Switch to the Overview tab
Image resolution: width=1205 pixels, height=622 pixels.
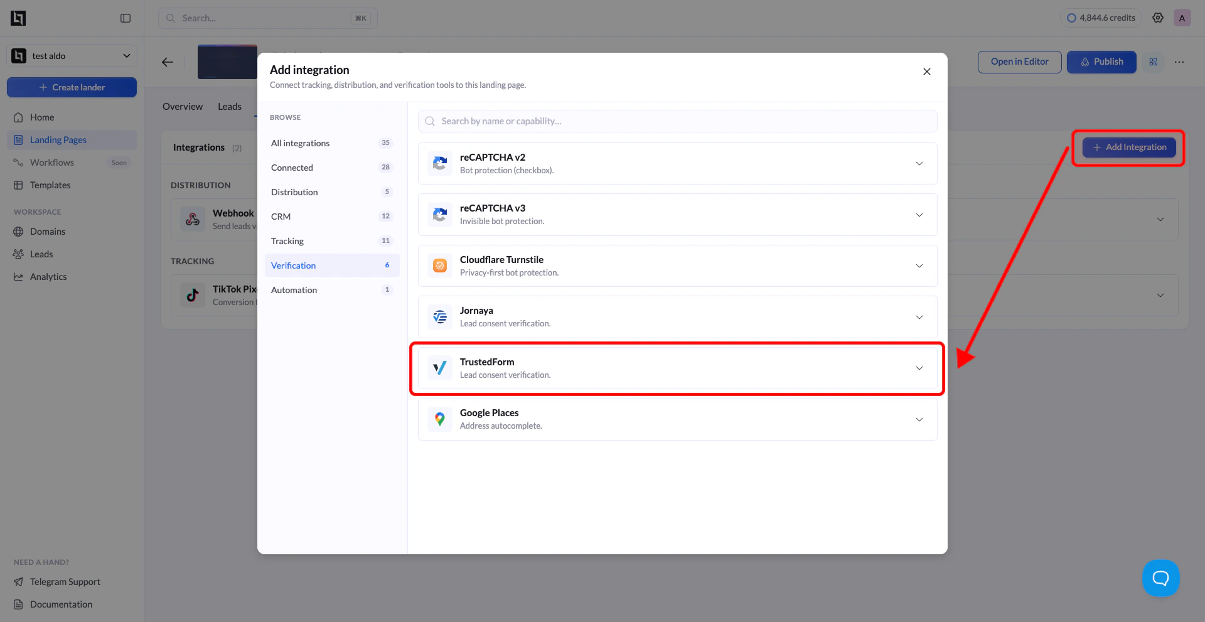(x=183, y=107)
